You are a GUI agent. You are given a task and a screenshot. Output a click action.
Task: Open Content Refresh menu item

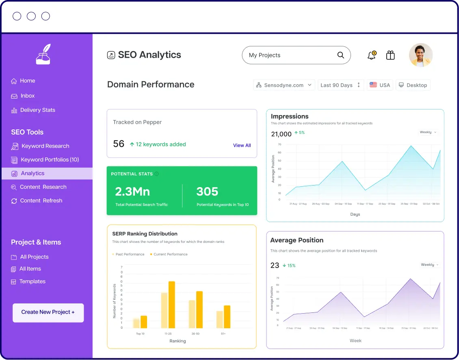(x=41, y=201)
